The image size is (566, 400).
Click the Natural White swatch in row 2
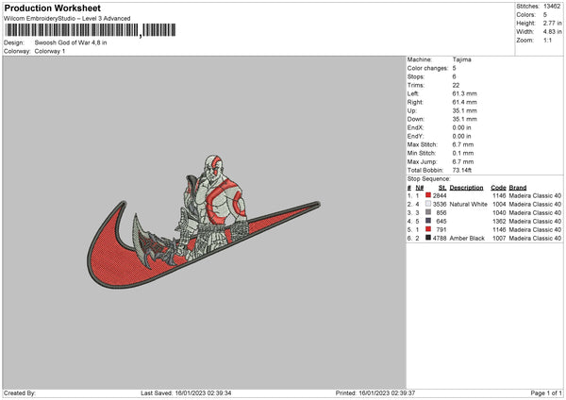point(428,204)
